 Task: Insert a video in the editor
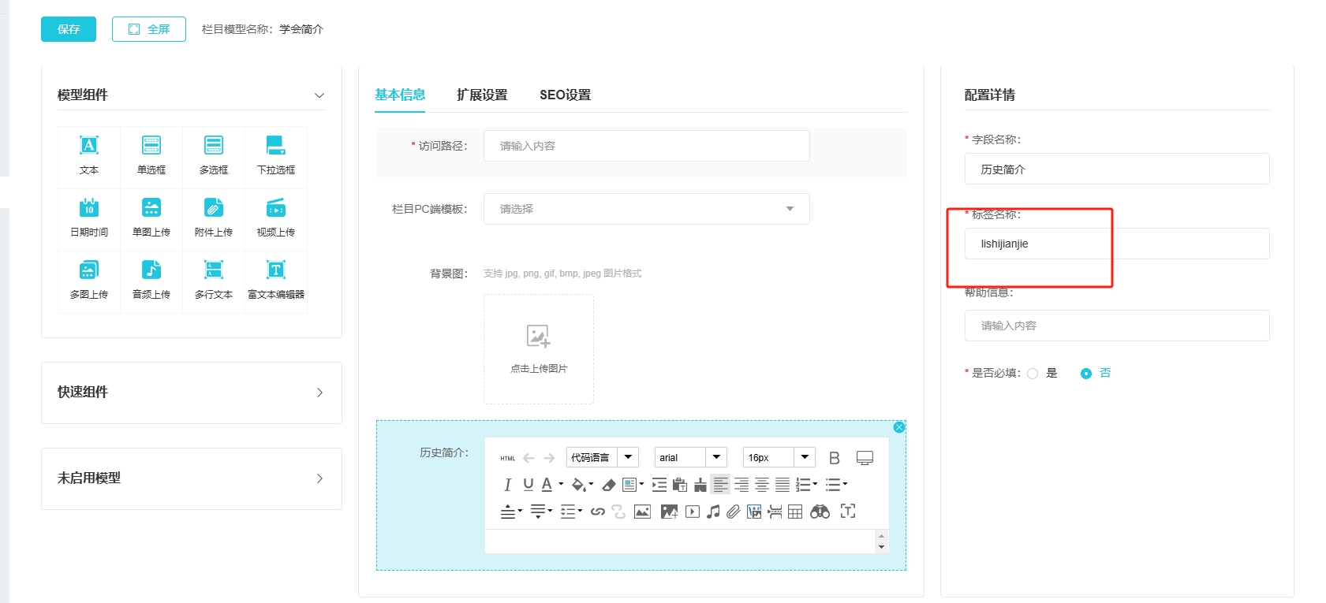pyautogui.click(x=693, y=512)
